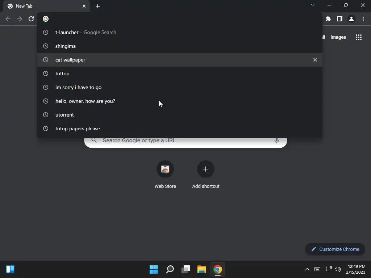
Task: Click the Google icon in address bar
Action: click(x=46, y=19)
